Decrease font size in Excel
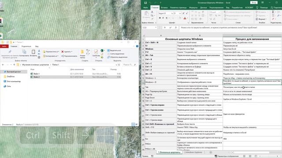Screen dimensions: 282x158 [x=187, y=14]
